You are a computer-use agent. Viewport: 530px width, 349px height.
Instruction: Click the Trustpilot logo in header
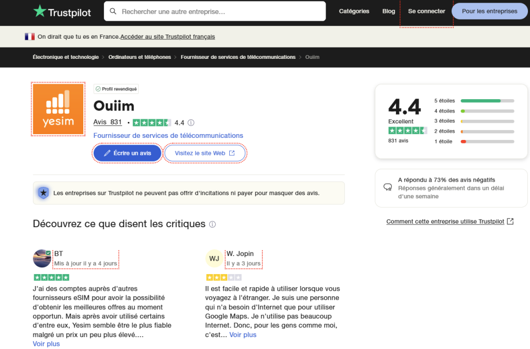point(62,11)
